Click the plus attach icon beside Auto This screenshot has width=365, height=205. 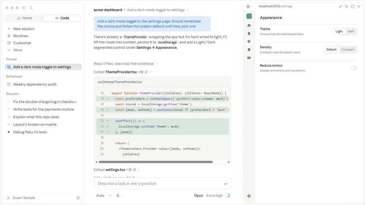tap(110, 196)
